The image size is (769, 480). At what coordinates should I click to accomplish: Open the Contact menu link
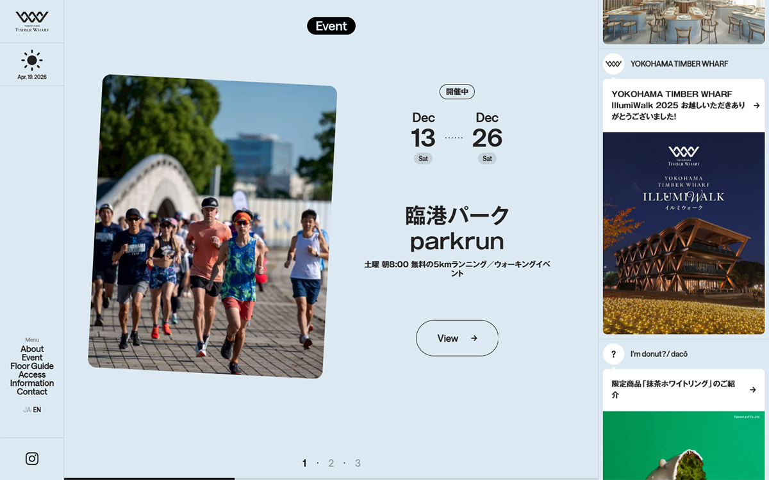32,392
